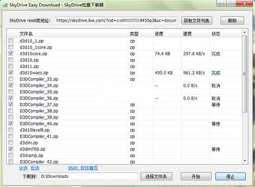The width and height of the screenshot is (255, 187).
Task: Check the D3DCompiler_39.zip checkbox
Action: (x=11, y=117)
